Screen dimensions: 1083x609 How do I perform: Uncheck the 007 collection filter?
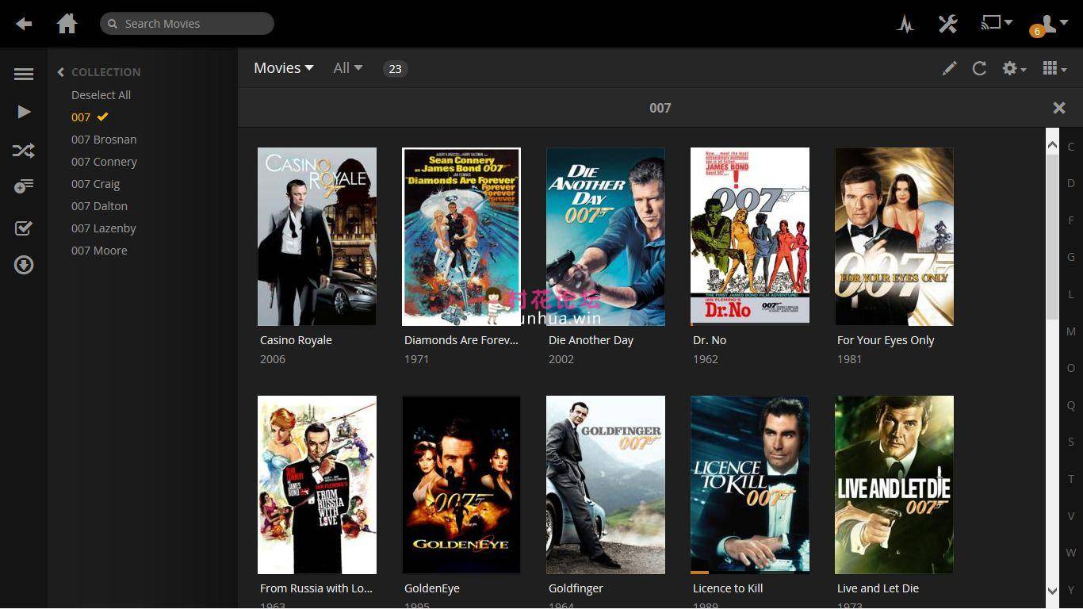pyautogui.click(x=90, y=117)
